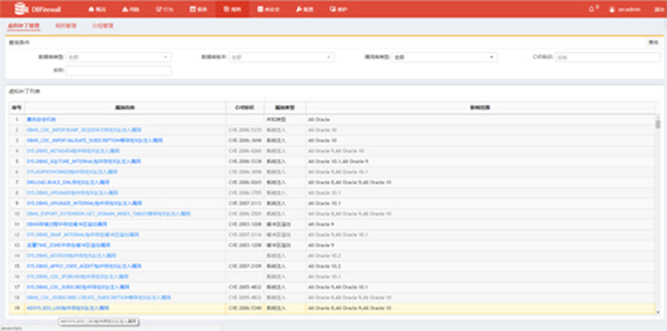667x331 pixels.
Task: Open the SYS.DBMS_APPLY_USER_AGENT vulnerability link
Action: tap(84, 266)
